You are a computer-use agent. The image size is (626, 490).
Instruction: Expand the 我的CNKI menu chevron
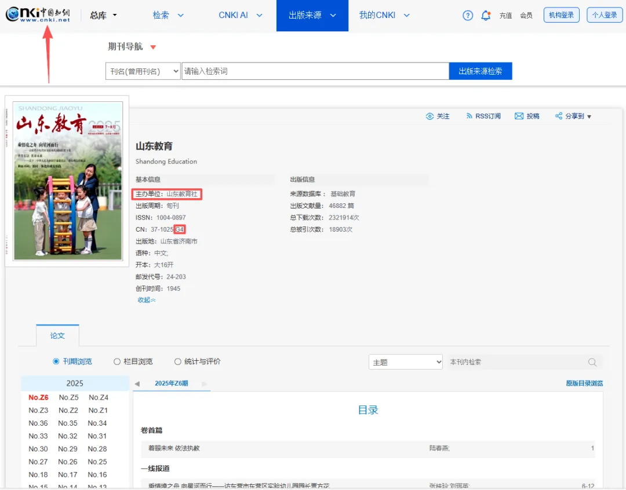click(x=407, y=15)
